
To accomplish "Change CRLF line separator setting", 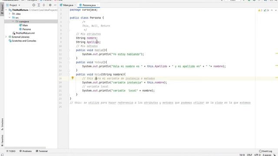I will pos(249,155).
